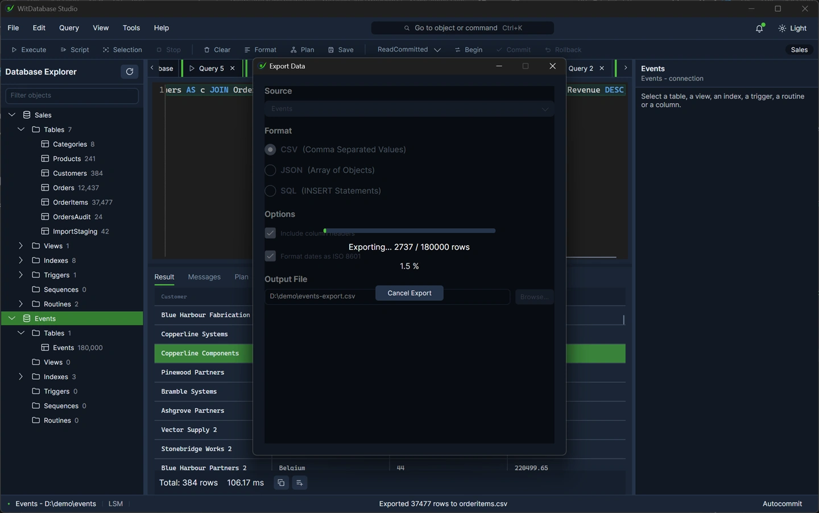Collapse the Sales database node
This screenshot has width=819, height=513.
12,115
